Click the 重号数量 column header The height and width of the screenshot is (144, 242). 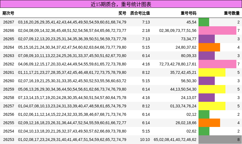click(x=232, y=13)
